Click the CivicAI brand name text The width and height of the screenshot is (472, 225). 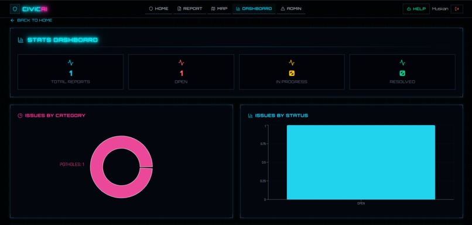tap(35, 9)
